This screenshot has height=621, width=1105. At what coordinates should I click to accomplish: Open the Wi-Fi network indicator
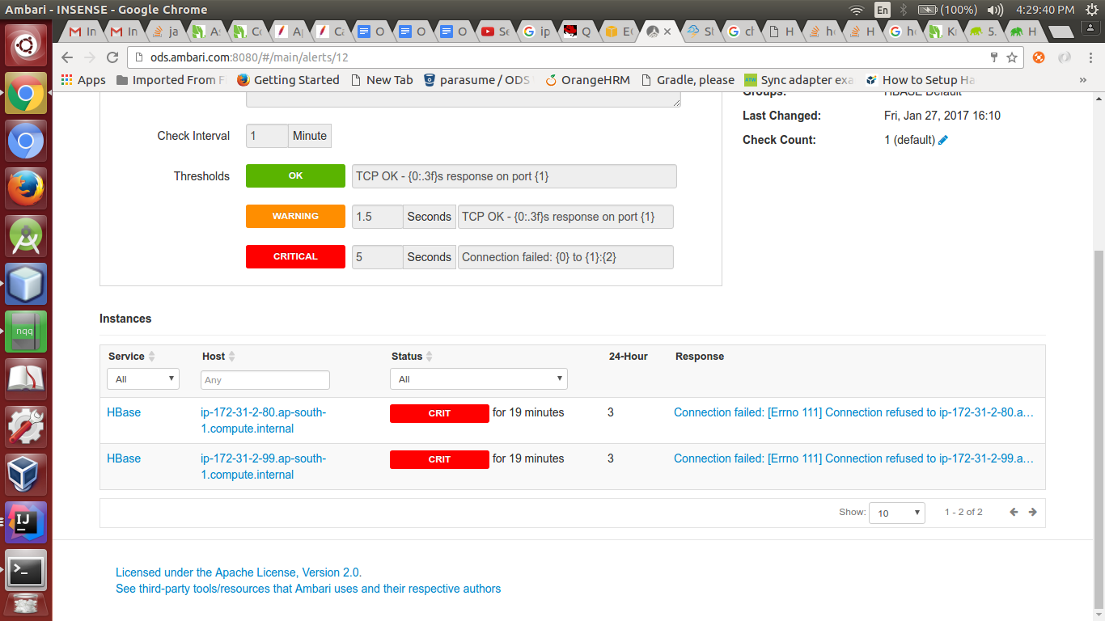tap(857, 10)
